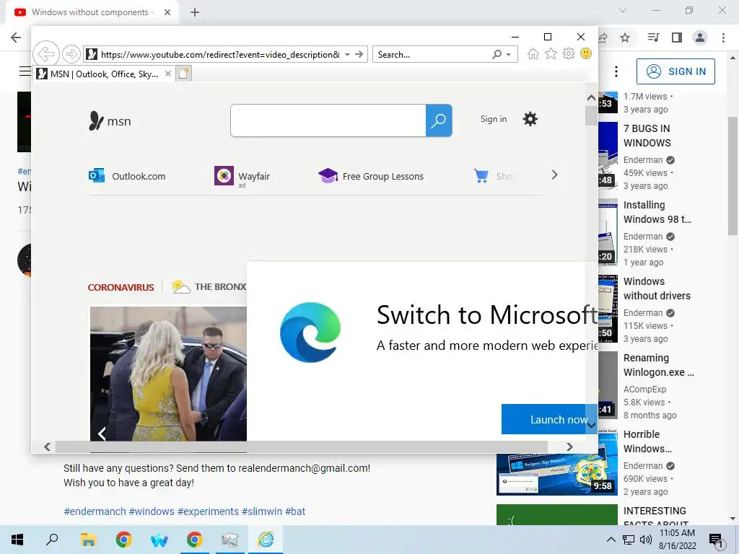
Task: Click the taskbar clock 11:05 AM
Action: point(677,533)
